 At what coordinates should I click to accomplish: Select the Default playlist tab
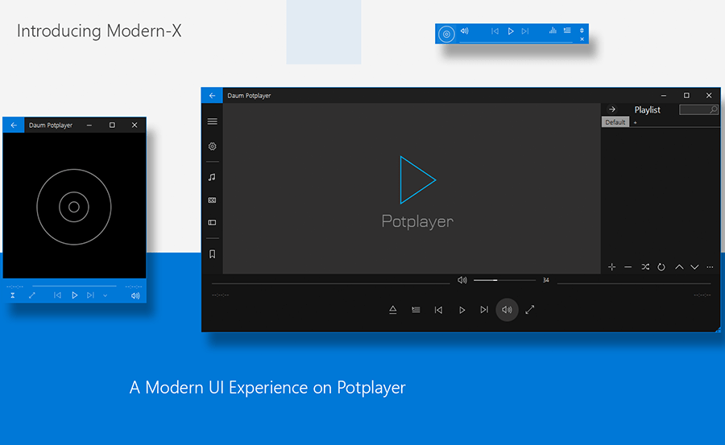tap(615, 122)
